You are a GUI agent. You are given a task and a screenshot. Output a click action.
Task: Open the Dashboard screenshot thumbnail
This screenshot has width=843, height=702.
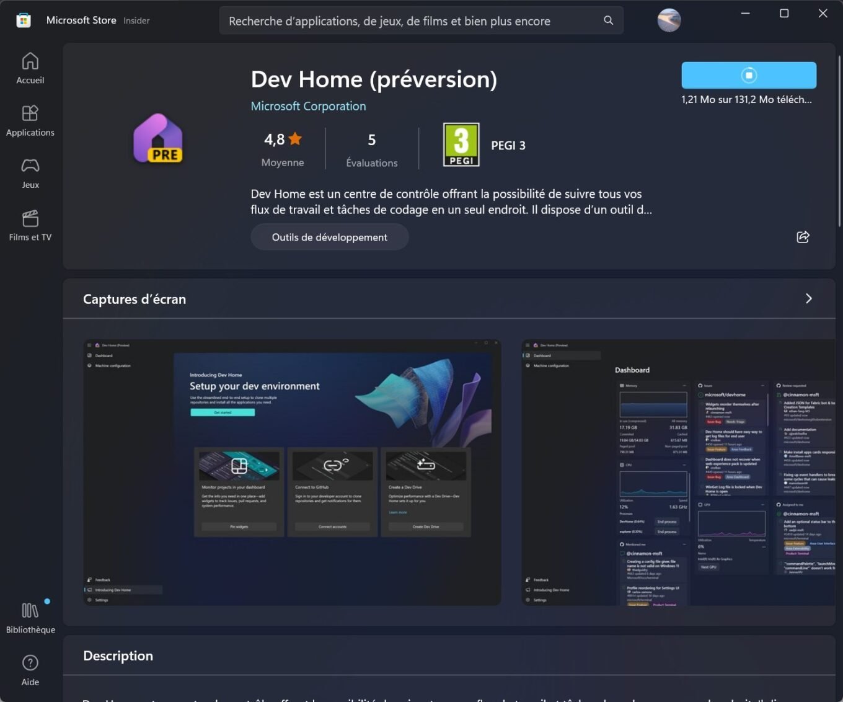pos(678,473)
